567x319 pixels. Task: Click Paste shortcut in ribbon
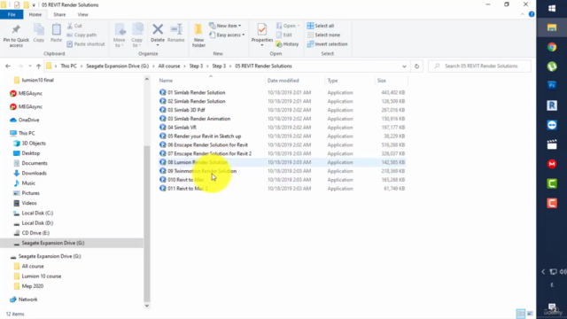tap(86, 44)
